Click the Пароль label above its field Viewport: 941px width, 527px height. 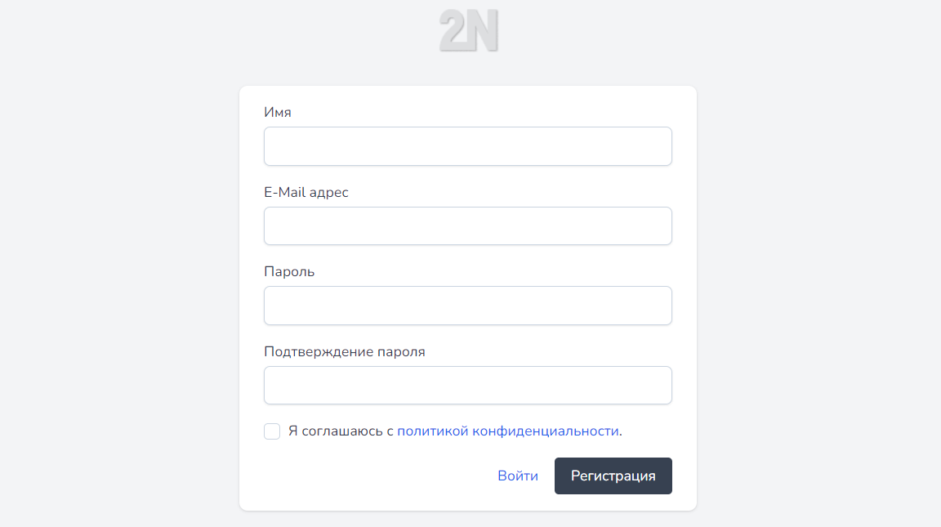pyautogui.click(x=291, y=271)
